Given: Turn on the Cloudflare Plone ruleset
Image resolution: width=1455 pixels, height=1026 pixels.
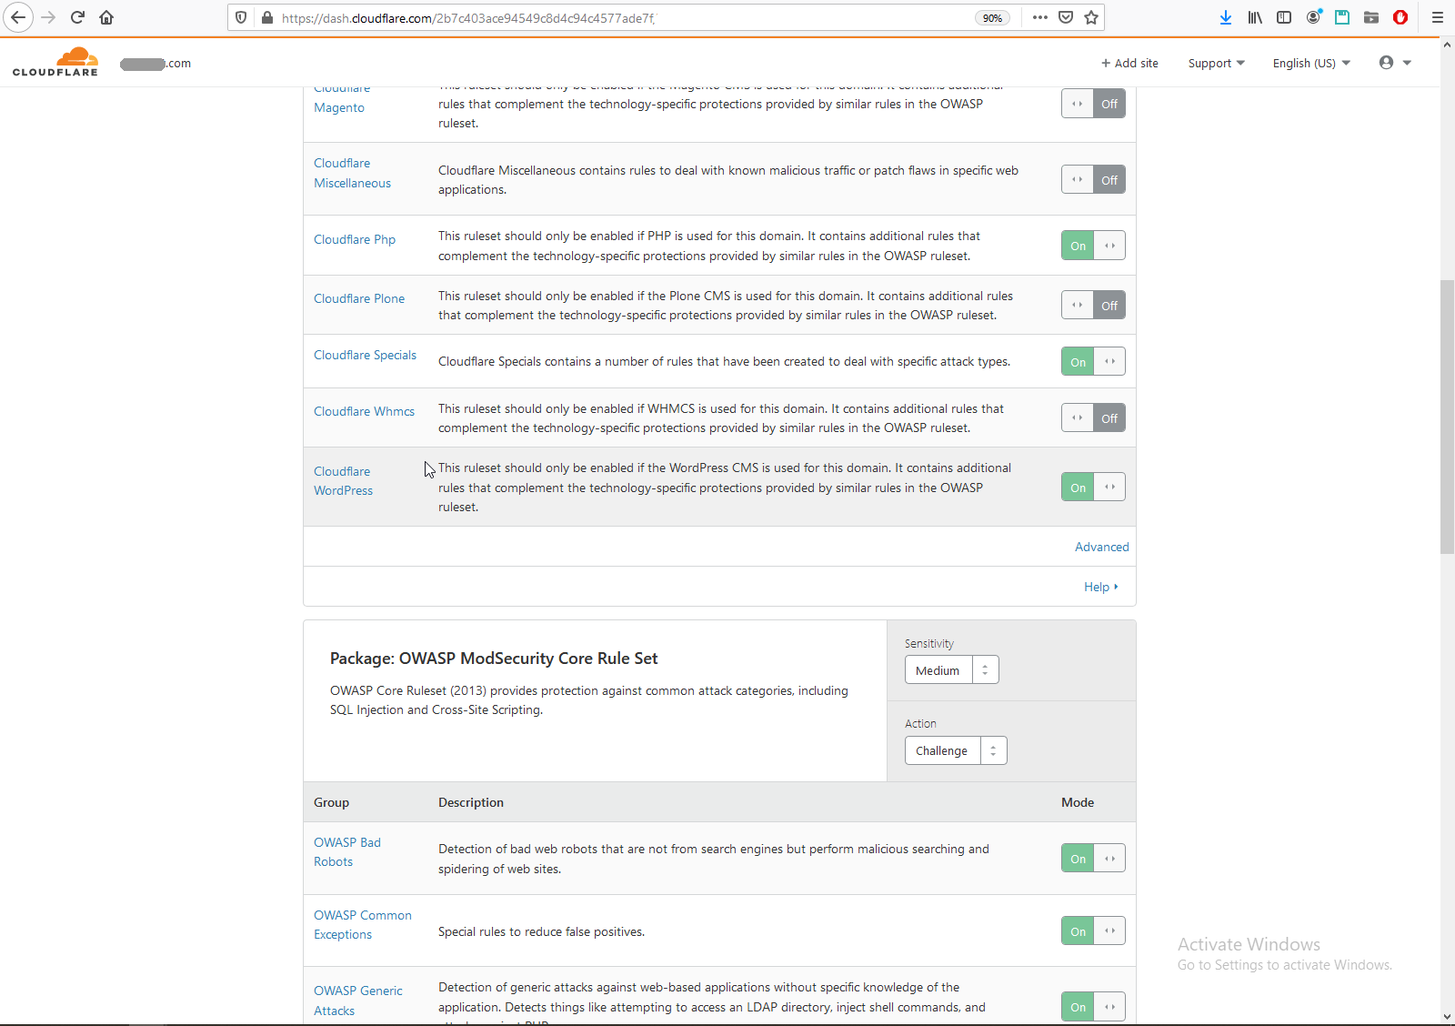Looking at the screenshot, I should (1093, 306).
